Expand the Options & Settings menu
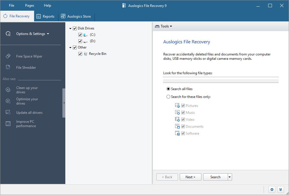This screenshot has height=195, width=289. (x=32, y=34)
